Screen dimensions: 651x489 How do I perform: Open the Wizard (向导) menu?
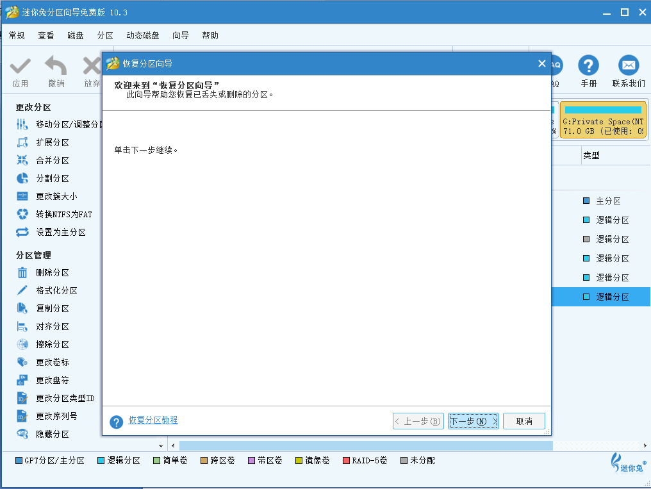pos(181,36)
